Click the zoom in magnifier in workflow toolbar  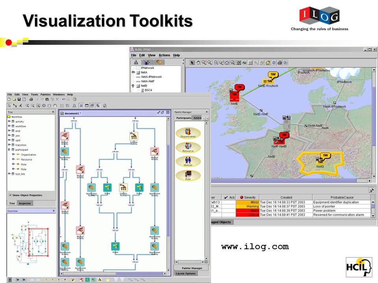[x=27, y=106]
